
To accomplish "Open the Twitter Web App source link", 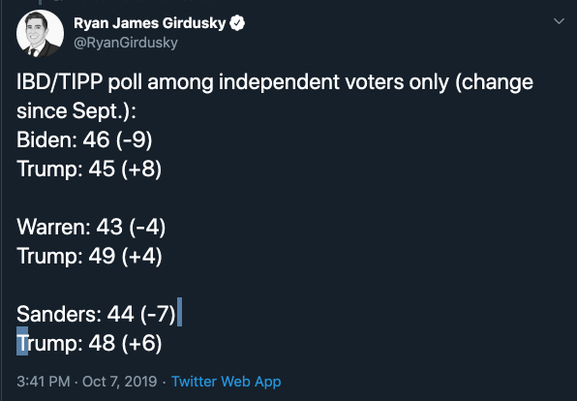I will (227, 382).
